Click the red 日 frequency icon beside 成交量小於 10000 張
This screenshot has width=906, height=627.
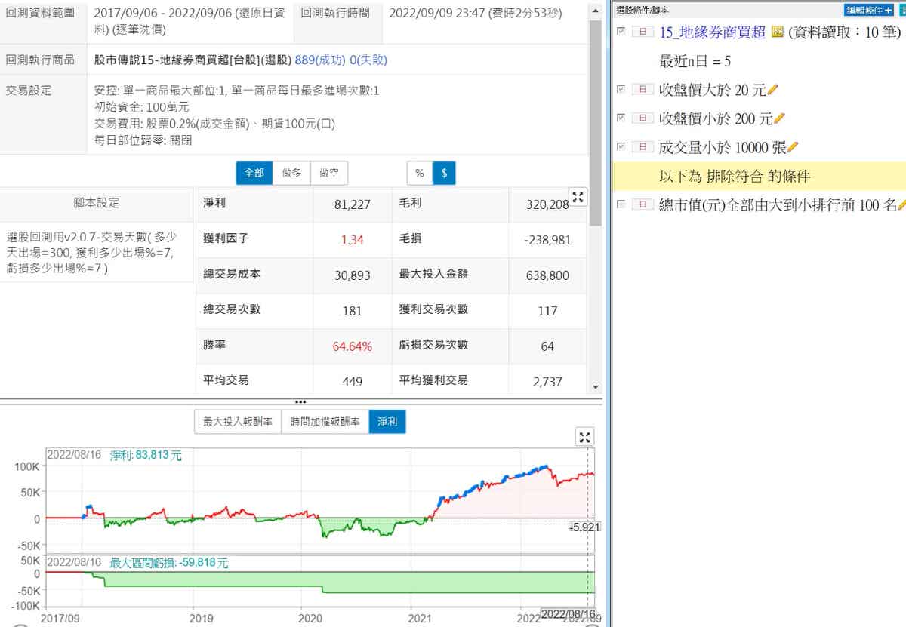point(643,148)
